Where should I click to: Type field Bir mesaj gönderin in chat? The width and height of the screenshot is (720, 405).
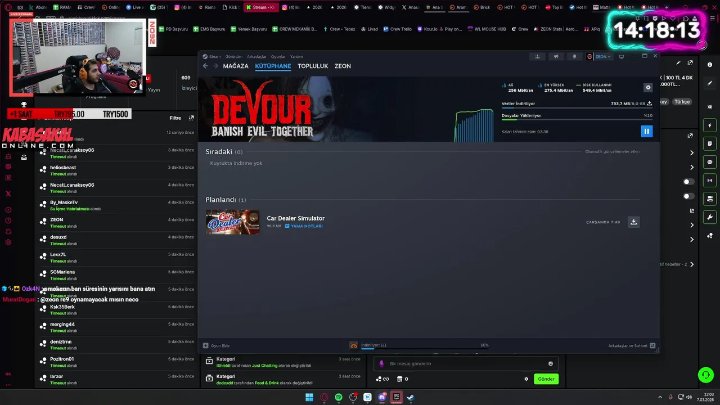click(x=466, y=363)
